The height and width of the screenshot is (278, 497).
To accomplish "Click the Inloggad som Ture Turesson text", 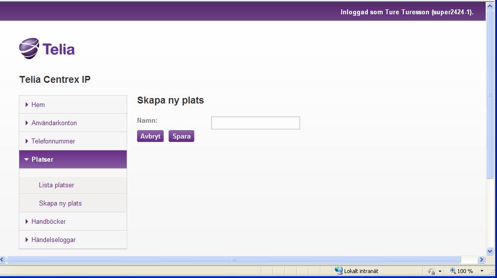I will coord(407,12).
